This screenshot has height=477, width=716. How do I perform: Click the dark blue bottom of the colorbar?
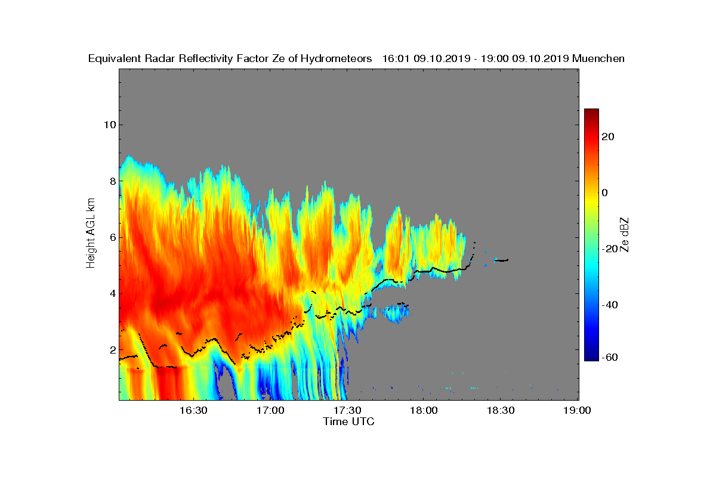(591, 356)
